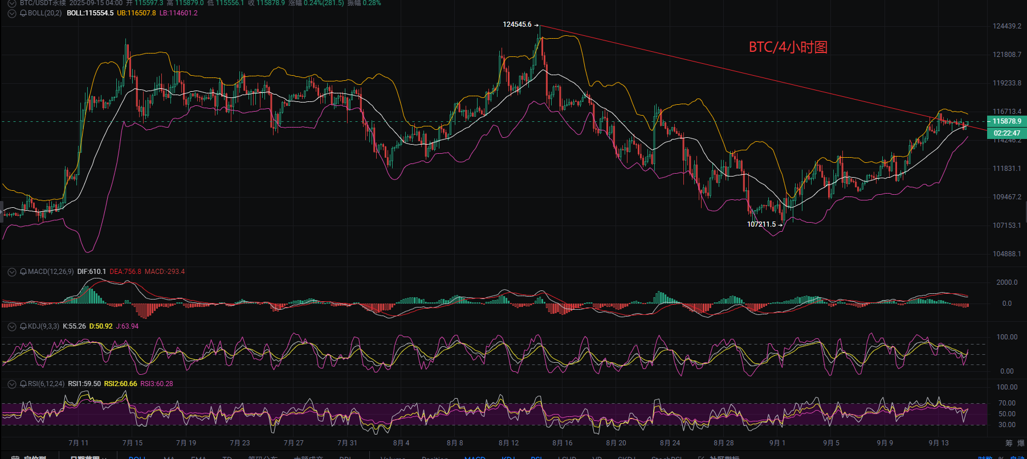Click the 筹 chip distribution icon
Viewport: 1027px width, 459px height.
1009,443
